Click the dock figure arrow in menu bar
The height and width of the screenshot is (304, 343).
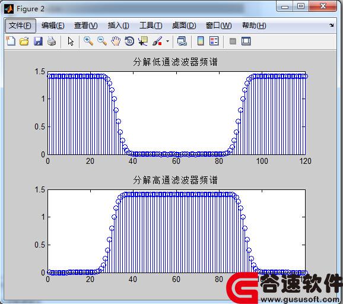(332, 25)
